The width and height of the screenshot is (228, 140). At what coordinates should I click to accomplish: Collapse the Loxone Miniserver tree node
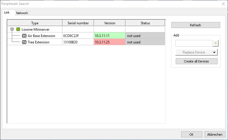(12, 29)
